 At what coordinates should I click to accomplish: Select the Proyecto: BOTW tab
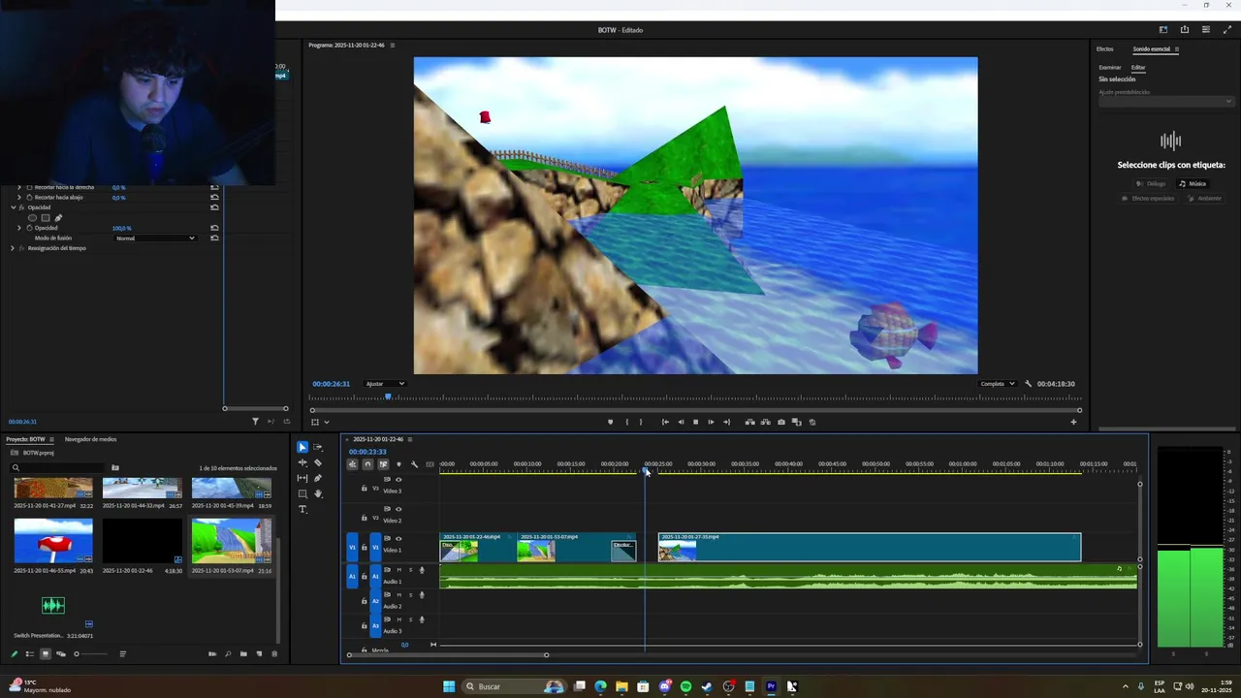click(26, 439)
